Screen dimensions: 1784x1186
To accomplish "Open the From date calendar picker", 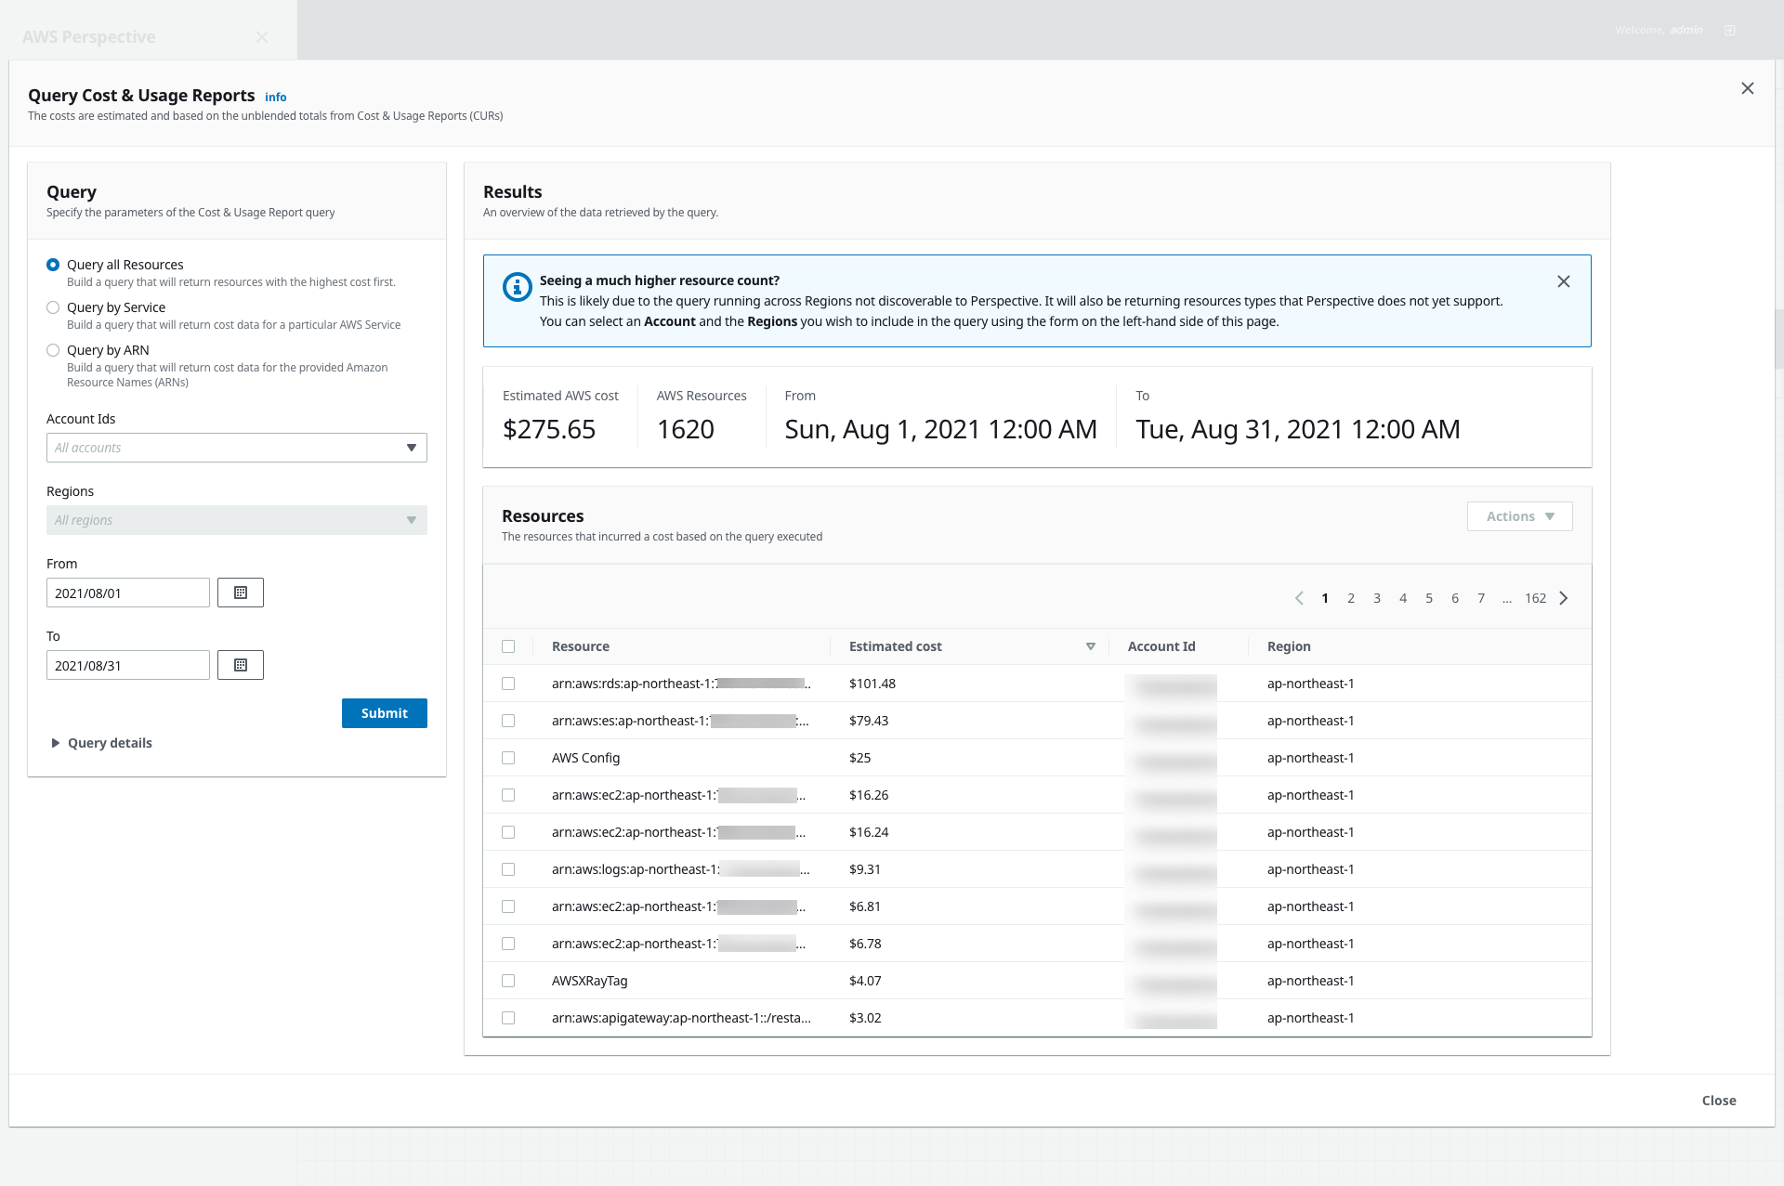I will pos(241,593).
